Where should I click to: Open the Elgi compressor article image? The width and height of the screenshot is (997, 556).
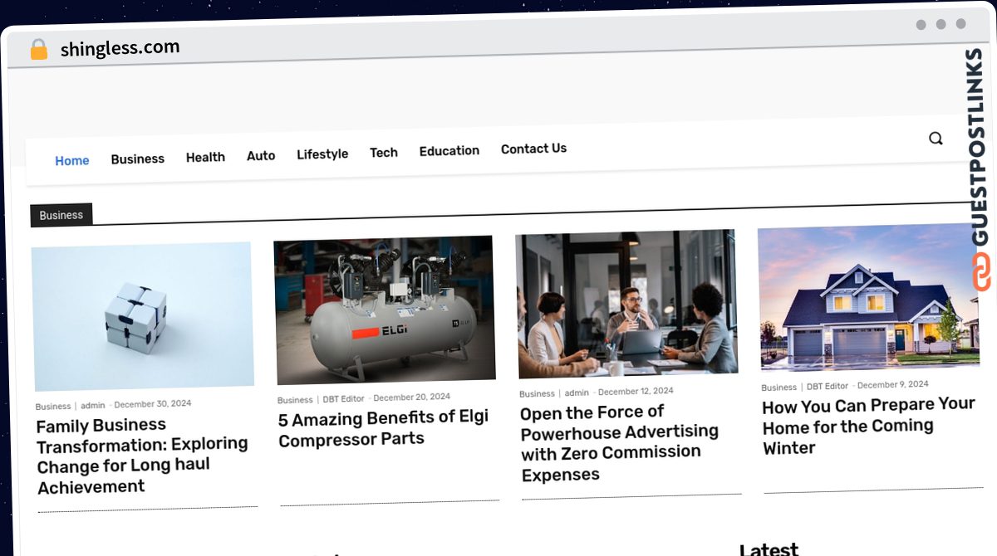pos(385,310)
